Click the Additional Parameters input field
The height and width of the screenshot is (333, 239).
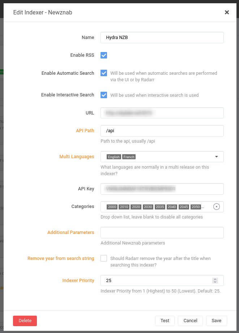tap(162, 232)
